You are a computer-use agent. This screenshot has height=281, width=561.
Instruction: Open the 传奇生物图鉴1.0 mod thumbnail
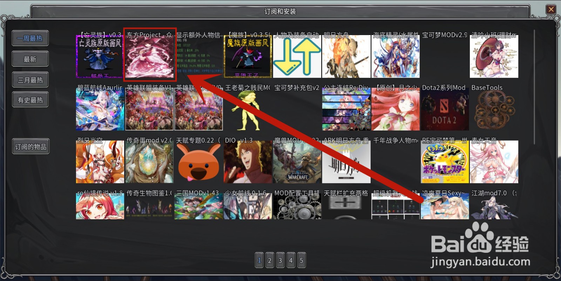tap(149, 206)
